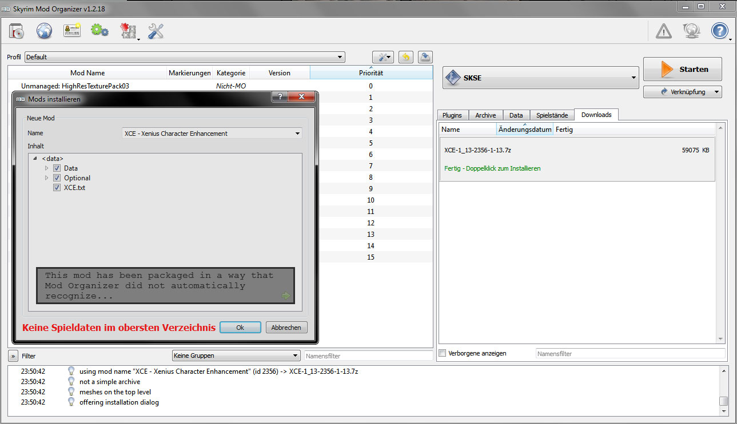Image resolution: width=737 pixels, height=424 pixels.
Task: Click the blue help question mark icon
Action: [719, 31]
